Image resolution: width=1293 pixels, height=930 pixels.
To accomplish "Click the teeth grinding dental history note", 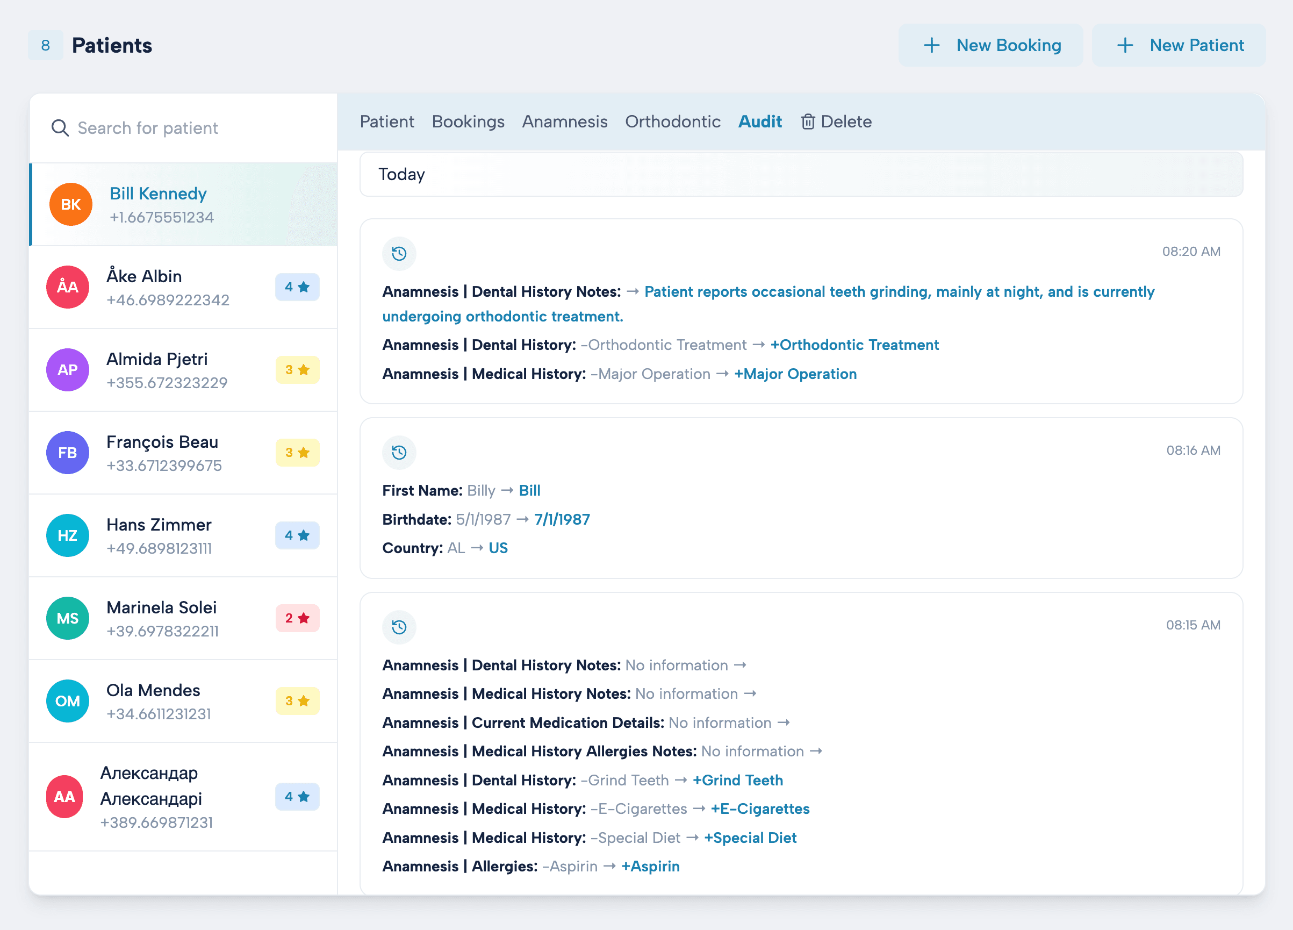I will tap(768, 304).
